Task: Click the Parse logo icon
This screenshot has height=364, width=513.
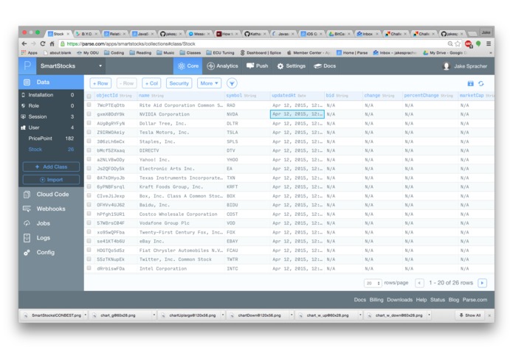Action: [27, 66]
